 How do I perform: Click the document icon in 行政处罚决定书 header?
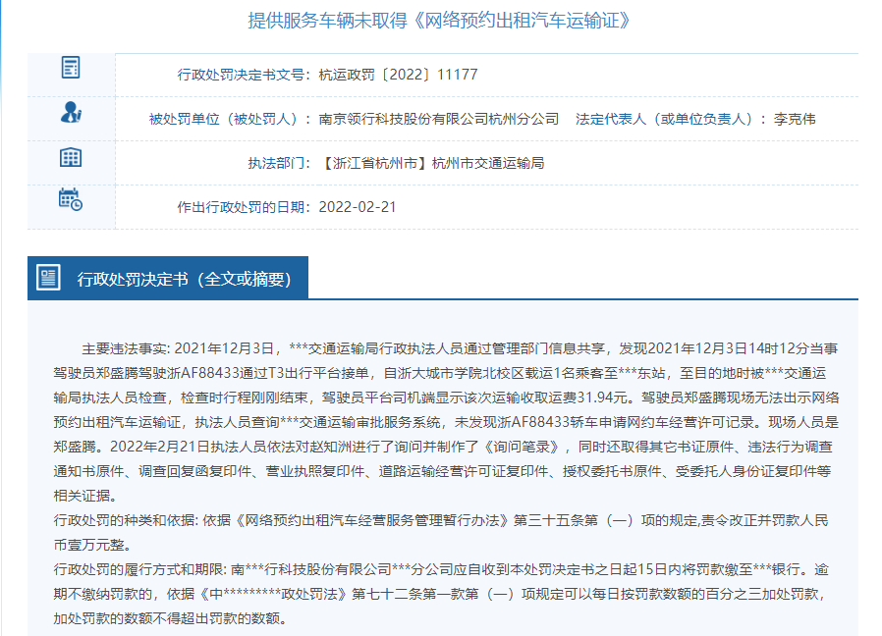pos(48,278)
